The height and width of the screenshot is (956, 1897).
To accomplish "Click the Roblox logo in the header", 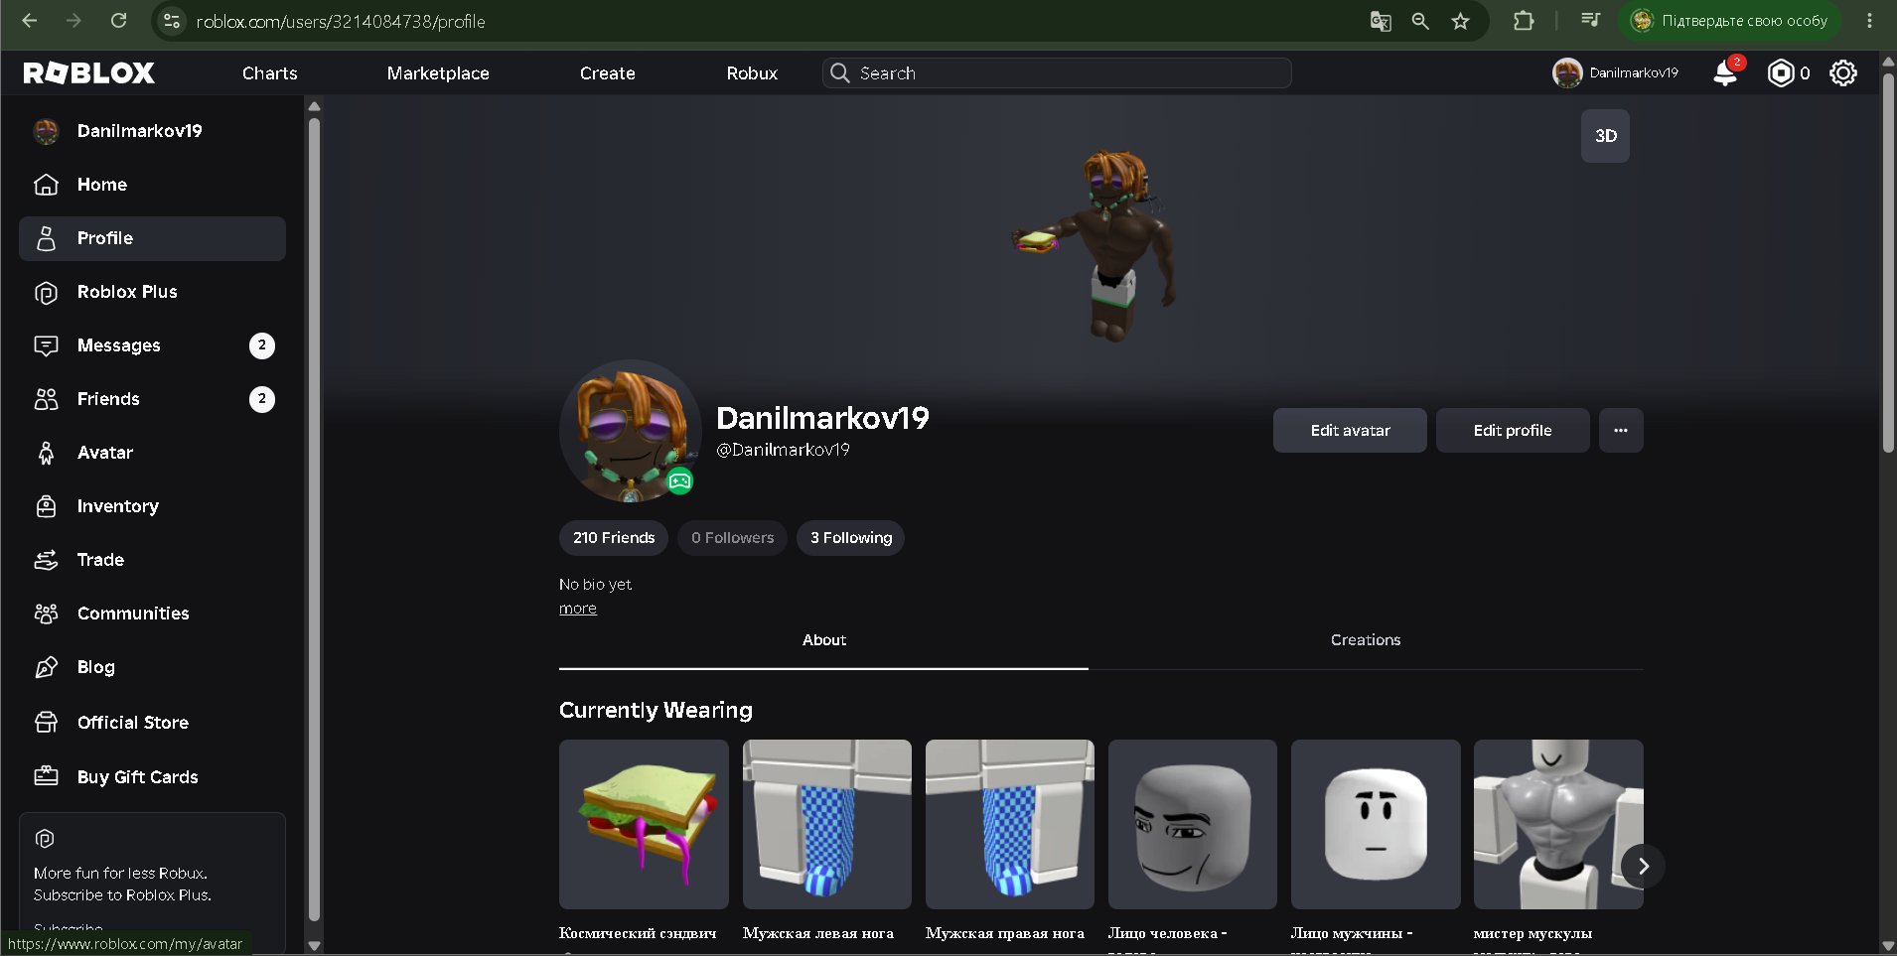I will click(x=89, y=72).
